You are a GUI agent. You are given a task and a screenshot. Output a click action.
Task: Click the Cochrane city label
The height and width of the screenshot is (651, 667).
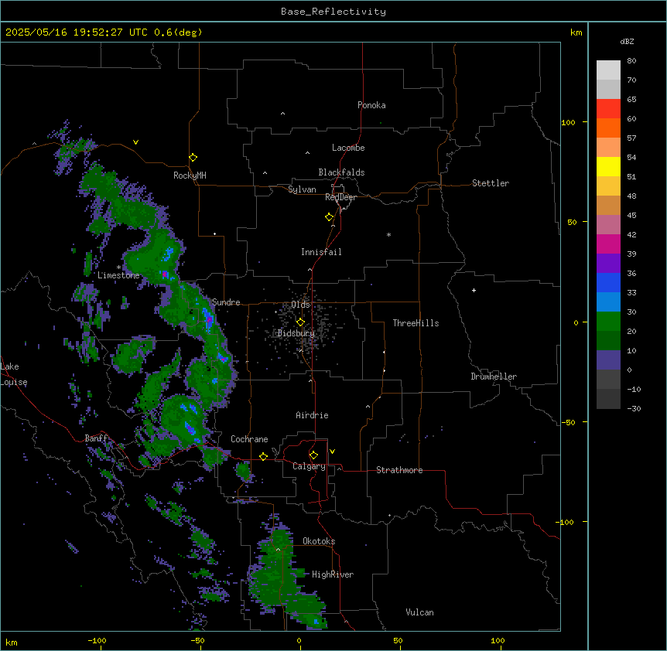pyautogui.click(x=249, y=439)
